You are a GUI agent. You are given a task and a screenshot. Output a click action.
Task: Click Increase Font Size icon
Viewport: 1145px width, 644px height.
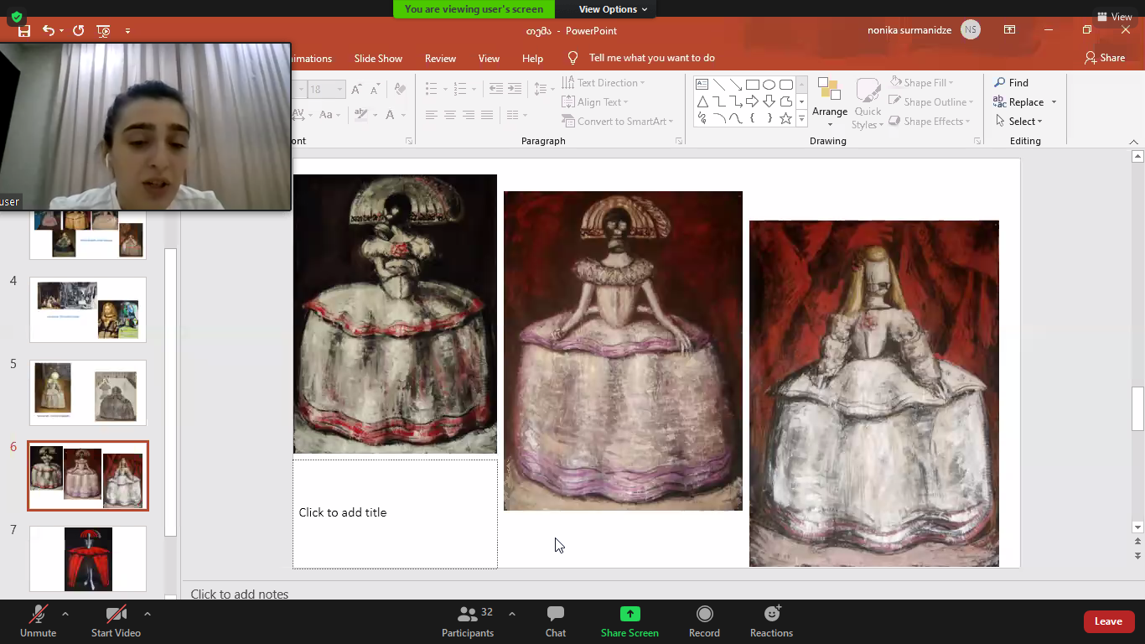click(356, 89)
